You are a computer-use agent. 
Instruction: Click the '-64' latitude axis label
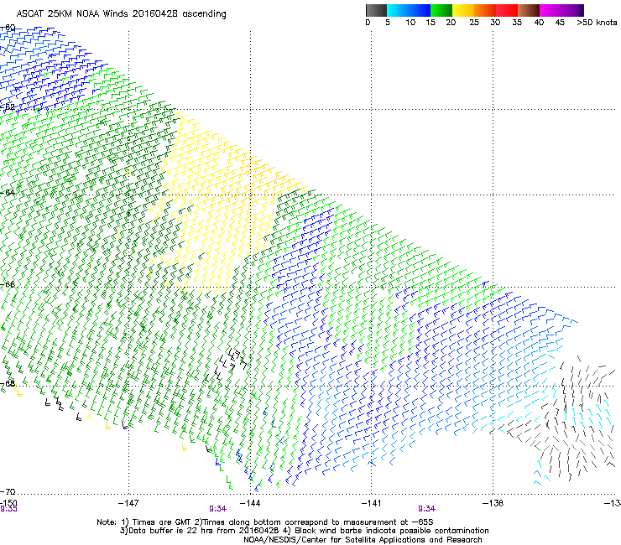[x=8, y=192]
